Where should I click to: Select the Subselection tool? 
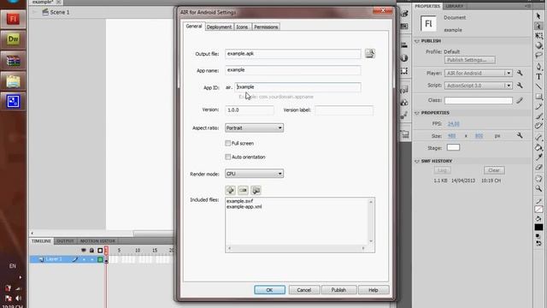(538, 27)
